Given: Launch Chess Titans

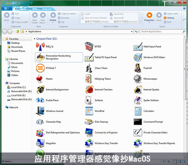Looking at the screenshot, I should click(96, 68).
